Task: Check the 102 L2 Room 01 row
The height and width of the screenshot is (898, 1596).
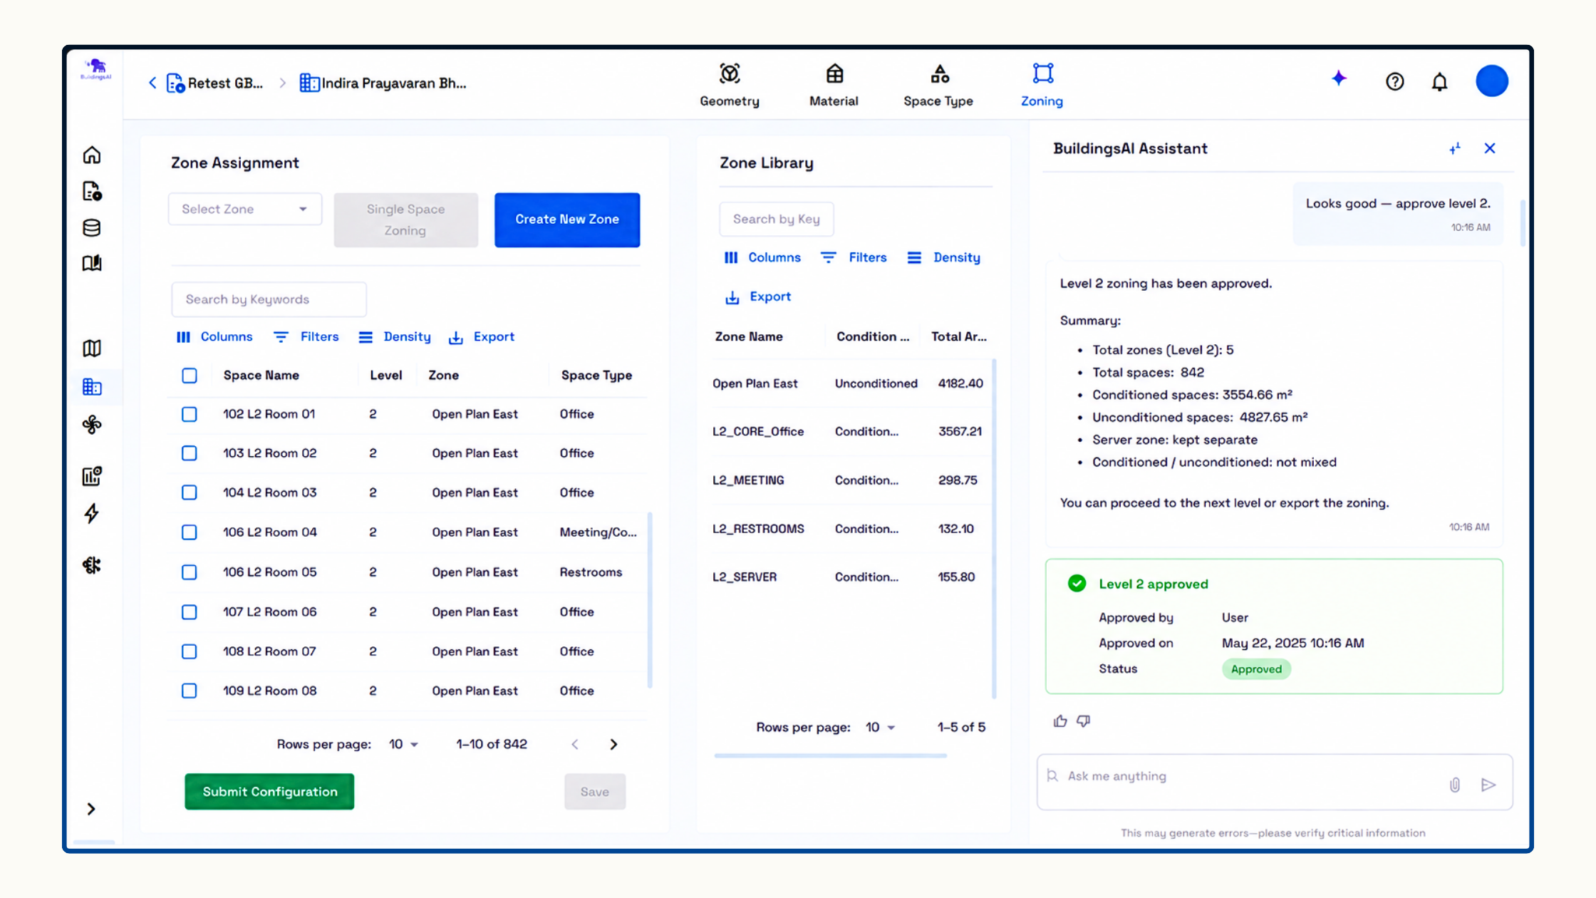Action: [190, 414]
